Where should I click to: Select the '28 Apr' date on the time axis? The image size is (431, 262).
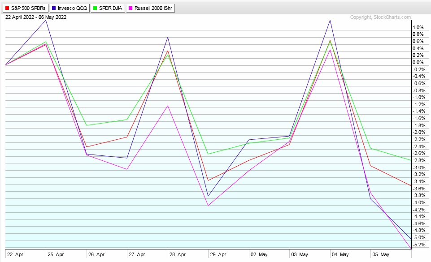pyautogui.click(x=178, y=254)
